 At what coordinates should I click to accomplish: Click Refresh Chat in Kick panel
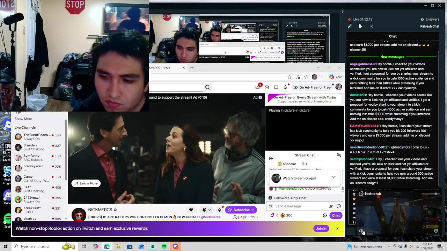(x=430, y=26)
